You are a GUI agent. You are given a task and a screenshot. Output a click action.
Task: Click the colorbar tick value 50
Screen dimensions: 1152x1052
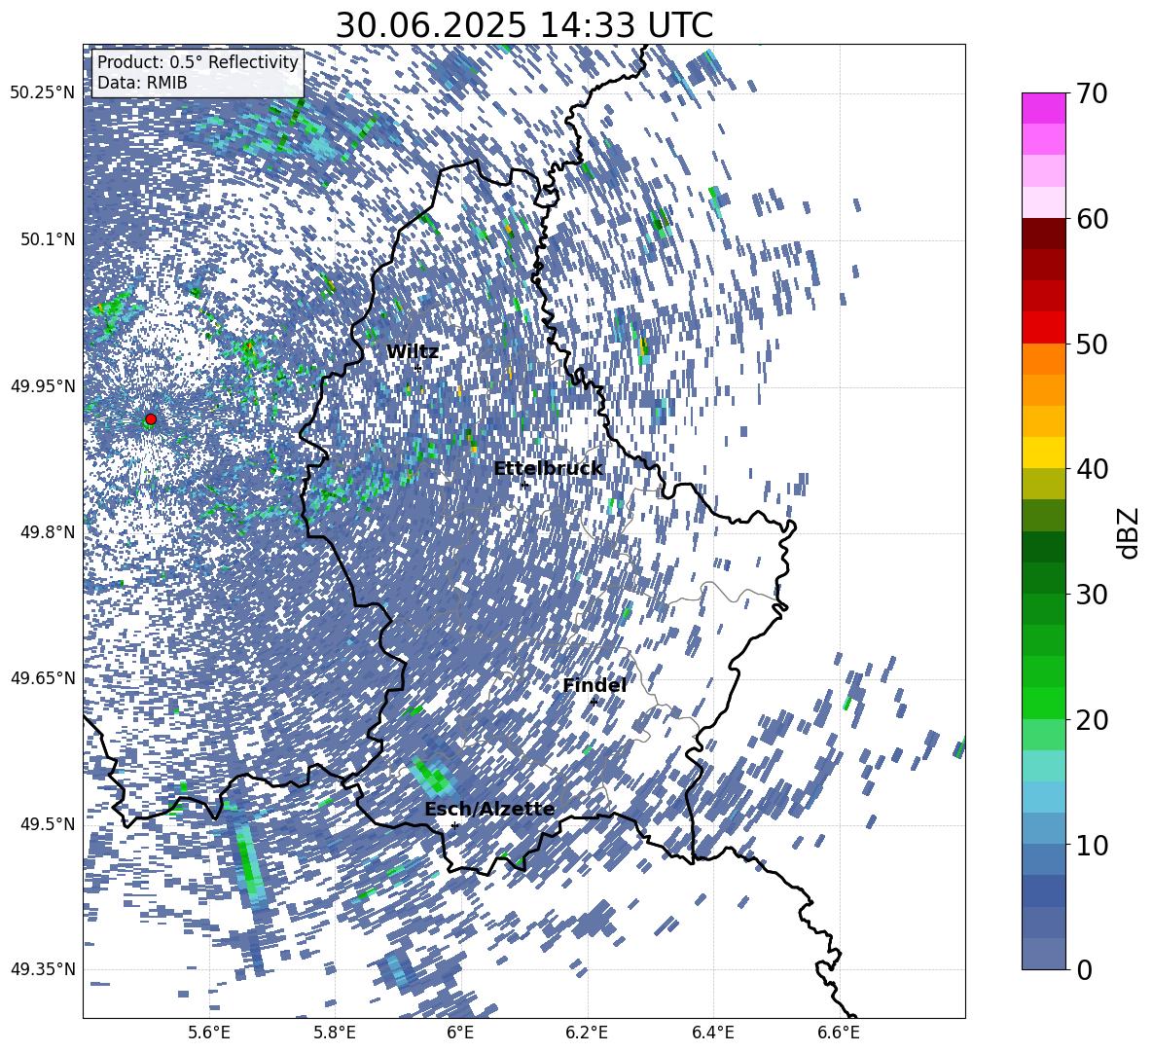[x=1092, y=345]
